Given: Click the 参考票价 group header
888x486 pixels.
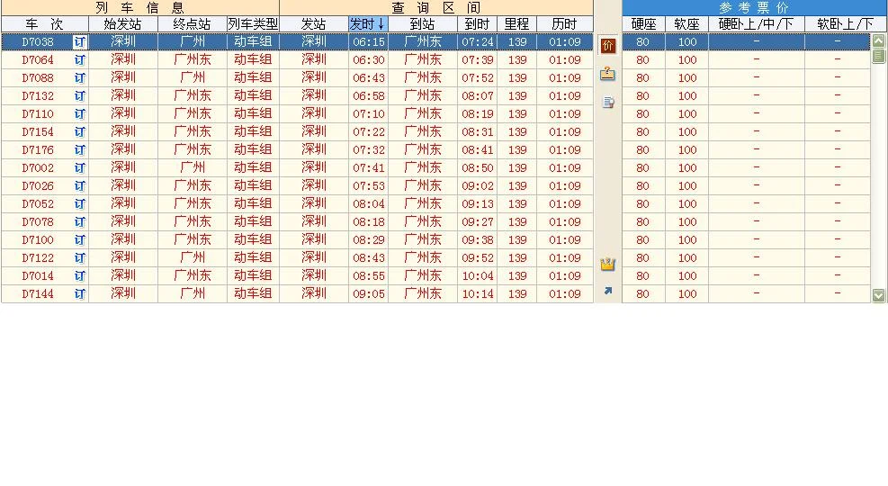Looking at the screenshot, I should tap(754, 8).
